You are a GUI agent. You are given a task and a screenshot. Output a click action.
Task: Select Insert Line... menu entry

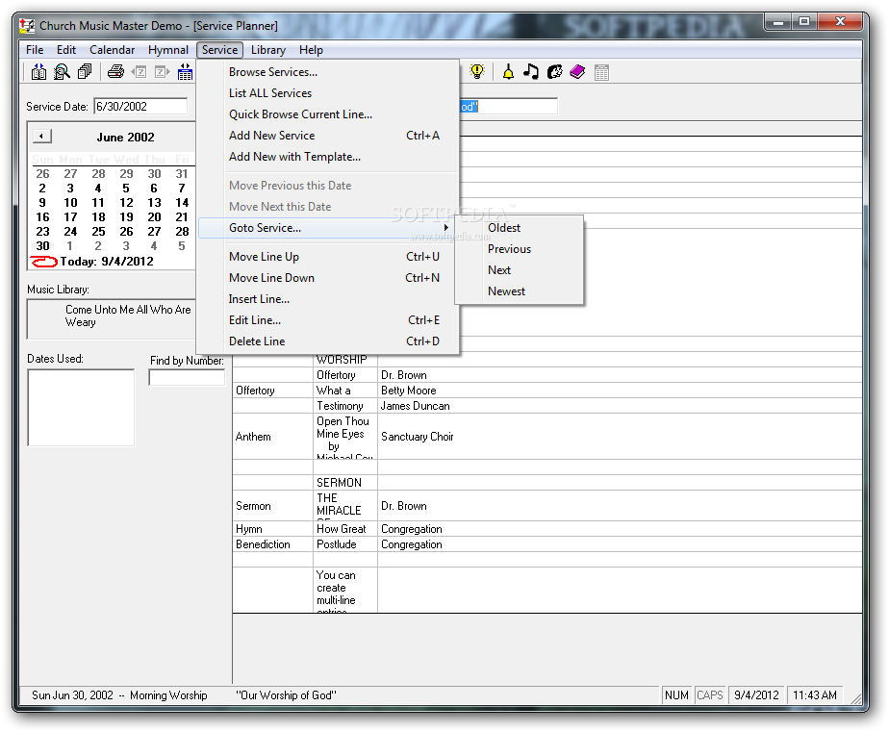[x=328, y=299]
